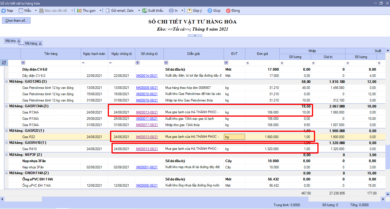The height and width of the screenshot is (209, 390).
Task: Open the Gửi email, Zalo dropdown arrow
Action: pyautogui.click(x=139, y=11)
